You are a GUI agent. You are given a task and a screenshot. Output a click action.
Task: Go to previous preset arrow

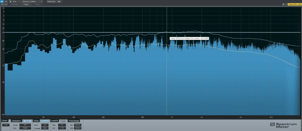pos(13,1)
